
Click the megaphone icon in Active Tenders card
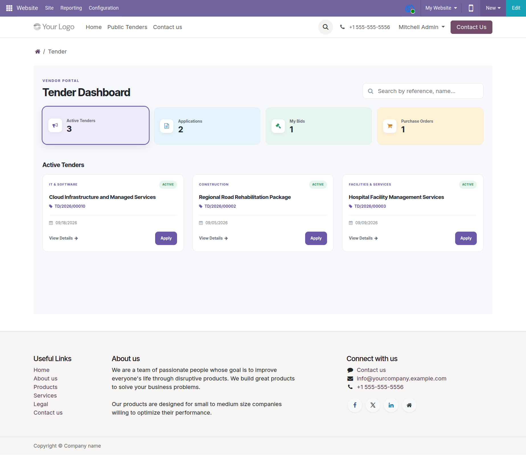[55, 125]
